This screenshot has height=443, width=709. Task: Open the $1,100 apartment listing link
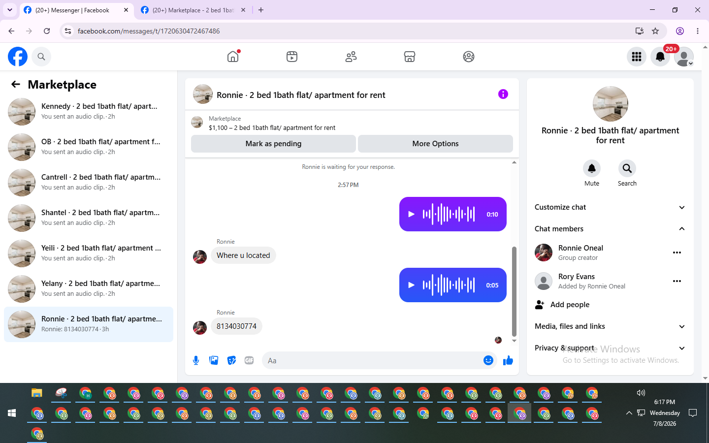pyautogui.click(x=272, y=127)
